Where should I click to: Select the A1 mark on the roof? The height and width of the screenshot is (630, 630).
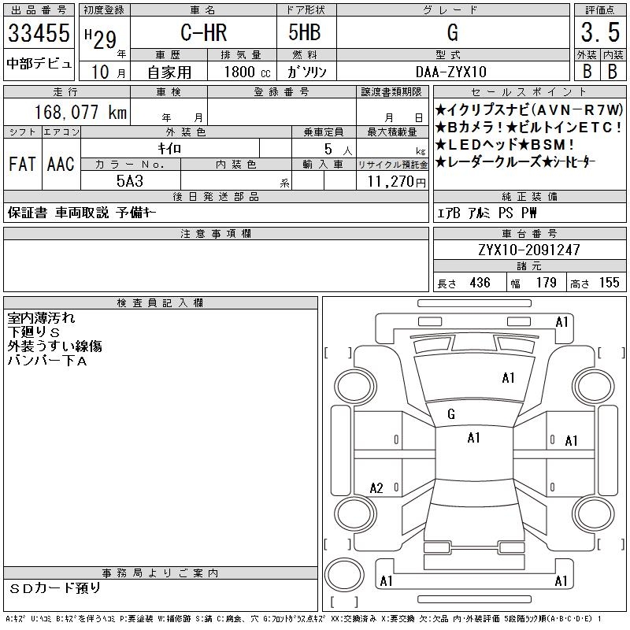474,438
